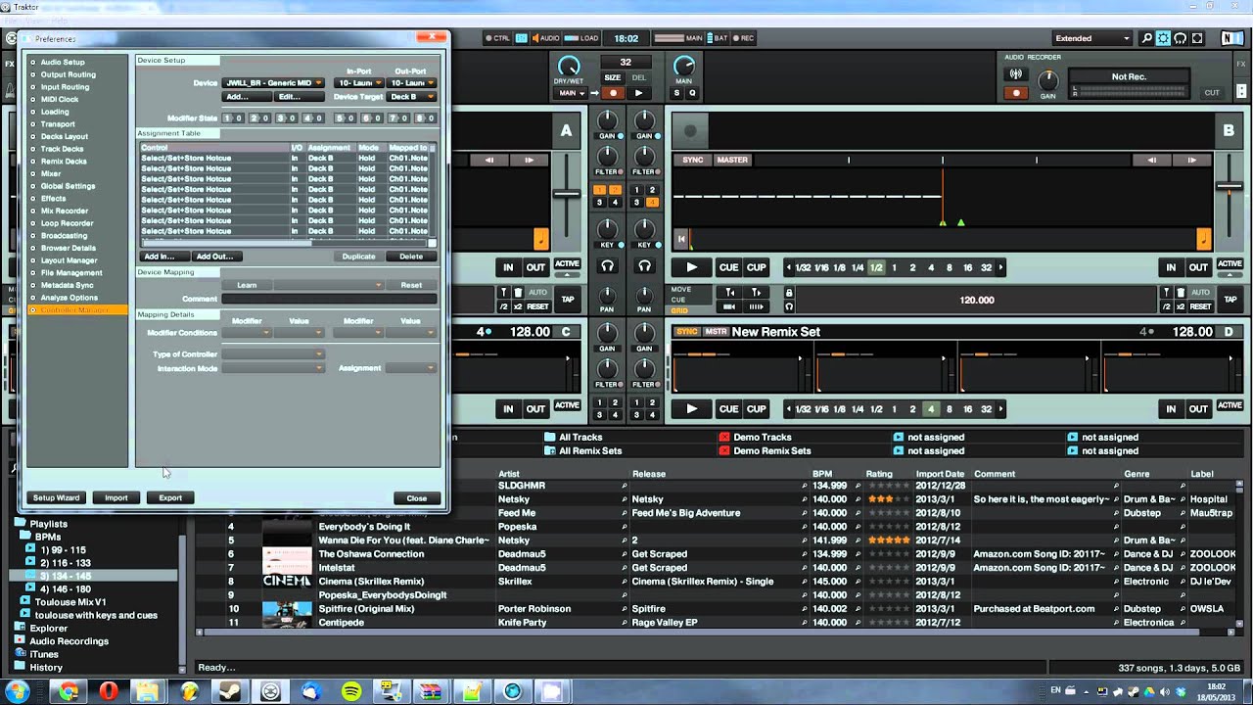Image resolution: width=1253 pixels, height=705 pixels.
Task: Click the Native Instruments logo
Action: (x=1230, y=38)
